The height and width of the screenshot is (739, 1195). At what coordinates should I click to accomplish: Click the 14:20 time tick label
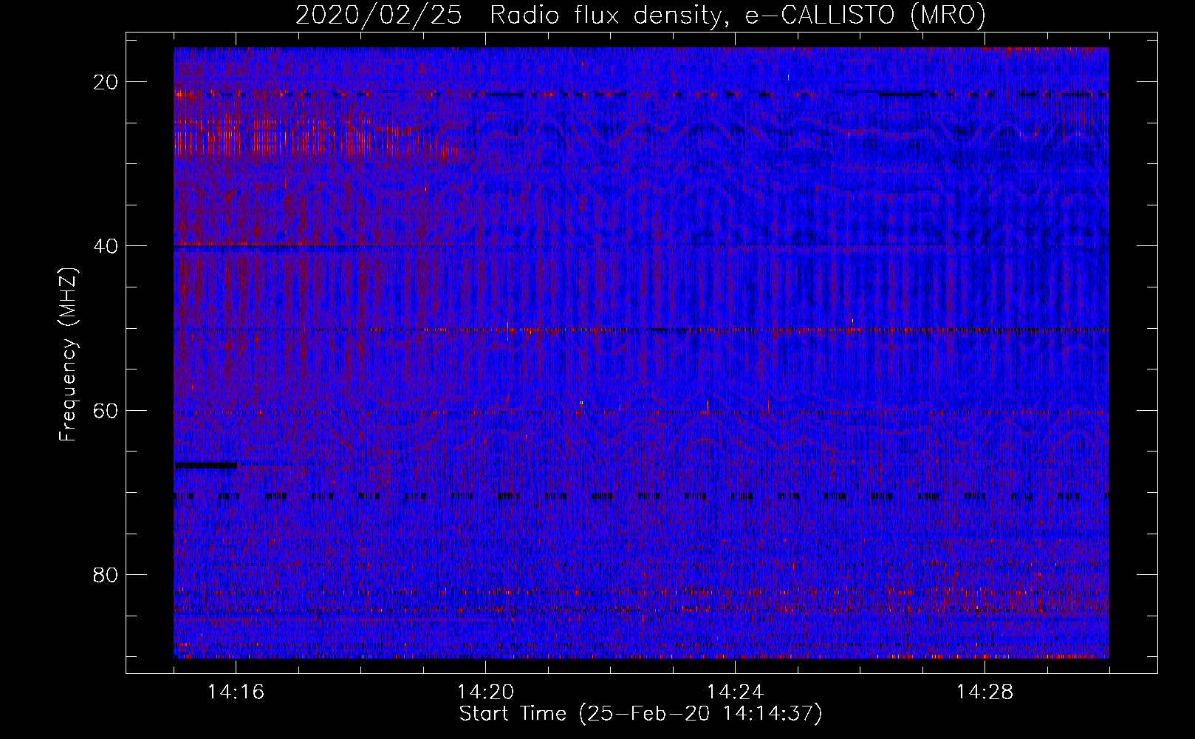485,692
